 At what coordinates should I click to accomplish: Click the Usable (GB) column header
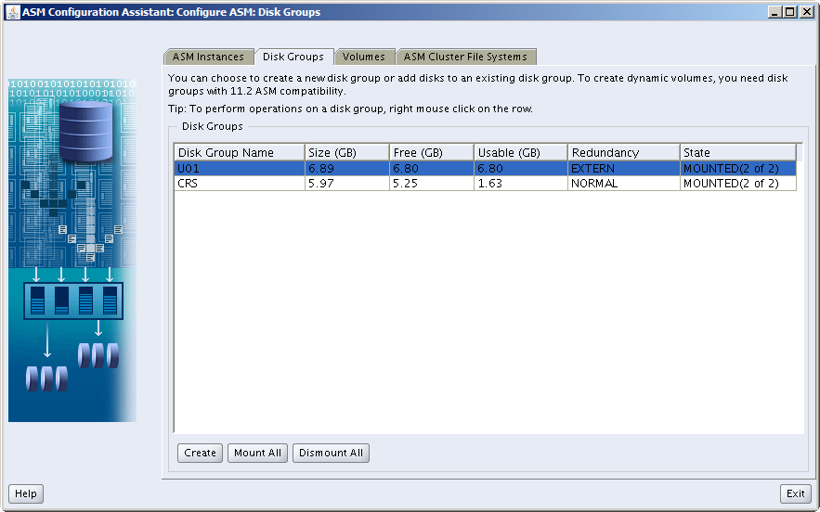coord(520,152)
